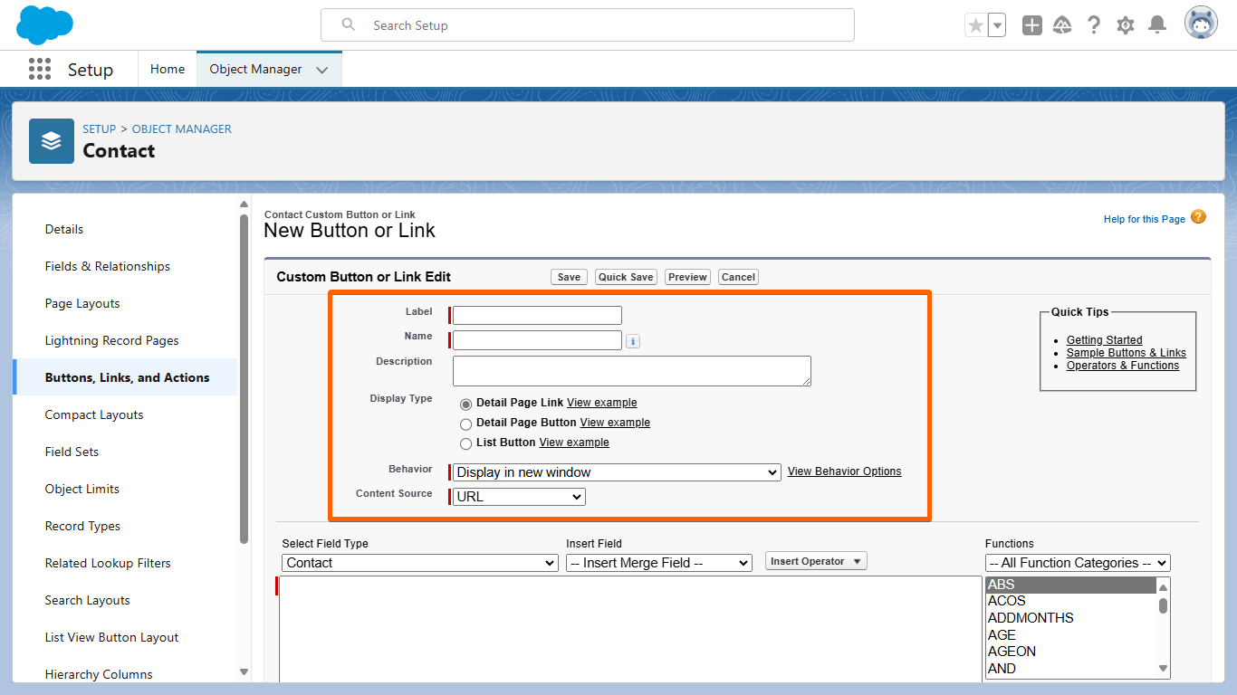
Task: Open the user profile avatar
Action: 1201,24
